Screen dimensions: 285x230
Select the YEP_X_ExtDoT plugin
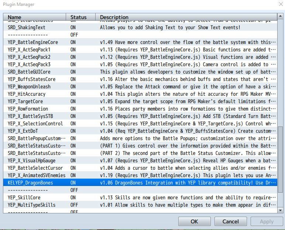pos(140,131)
